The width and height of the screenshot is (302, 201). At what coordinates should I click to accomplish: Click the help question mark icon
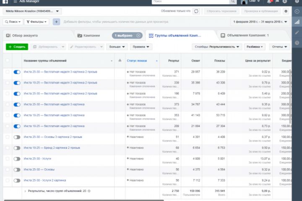click(297, 2)
